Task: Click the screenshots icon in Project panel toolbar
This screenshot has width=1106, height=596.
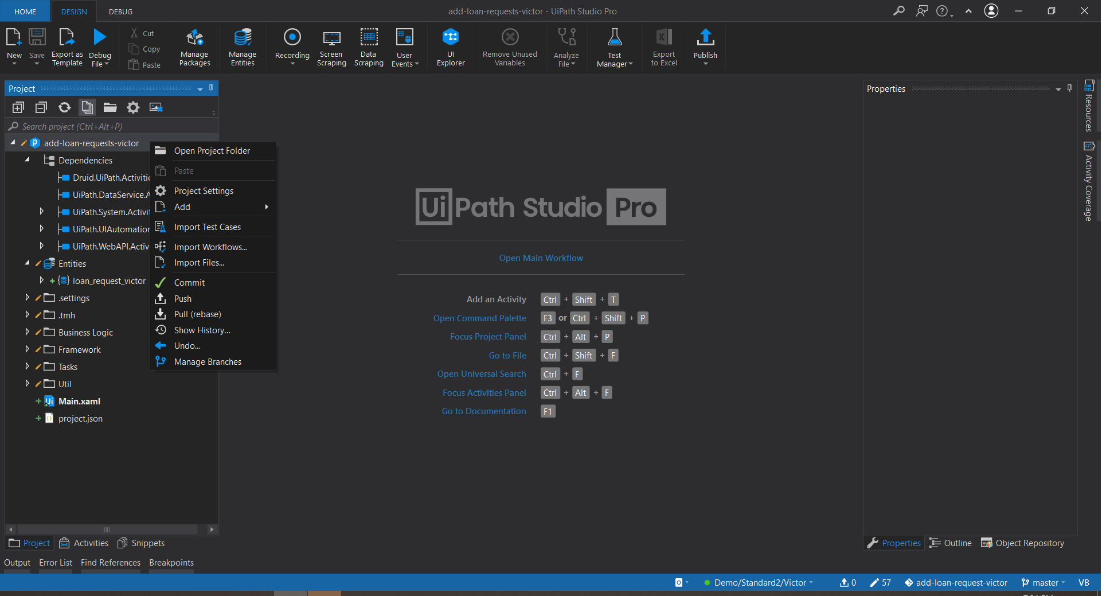Action: point(156,107)
